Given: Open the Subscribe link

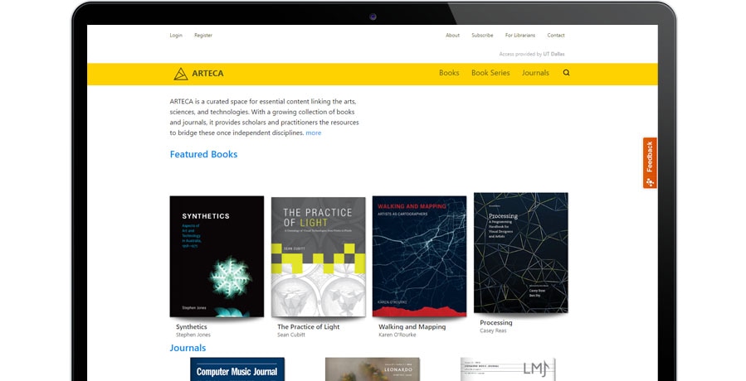Looking at the screenshot, I should pos(482,35).
